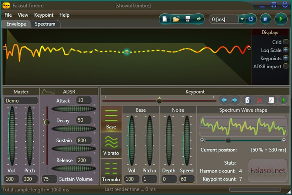The image size is (292, 195).
Task: Open a timbre file from folder
Action: [x=176, y=19]
